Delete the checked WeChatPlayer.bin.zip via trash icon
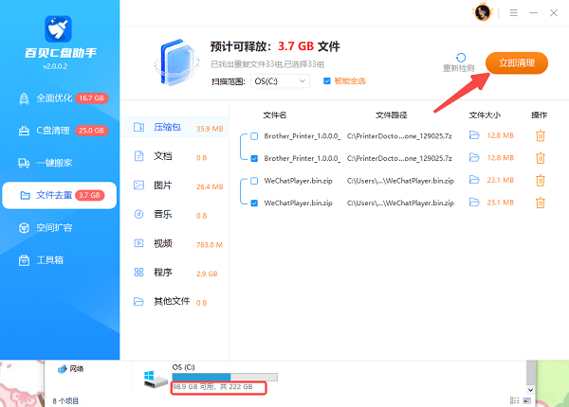Image resolution: width=569 pixels, height=407 pixels. 541,203
